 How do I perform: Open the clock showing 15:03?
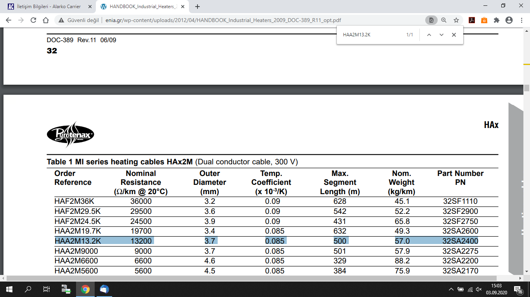click(x=497, y=289)
